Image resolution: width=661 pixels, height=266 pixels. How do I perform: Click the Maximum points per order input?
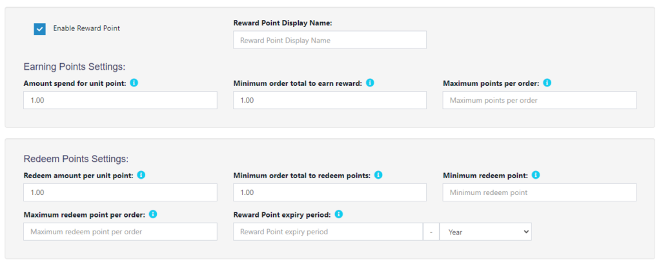(539, 100)
